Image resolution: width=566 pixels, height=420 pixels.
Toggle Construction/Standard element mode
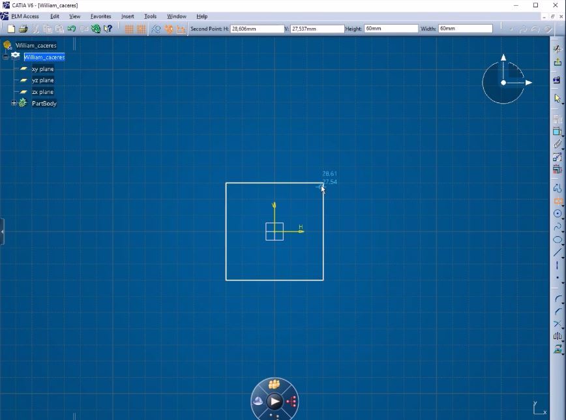tap(156, 29)
